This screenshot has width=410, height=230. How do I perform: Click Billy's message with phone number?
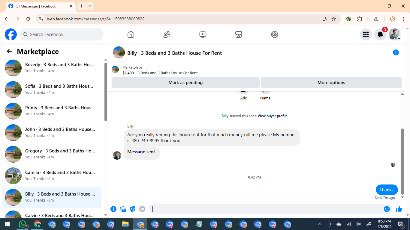coord(212,138)
